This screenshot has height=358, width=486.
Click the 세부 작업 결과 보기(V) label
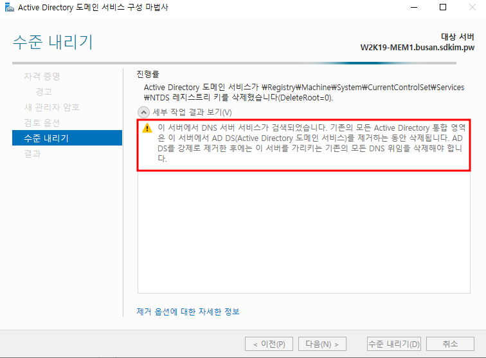click(x=192, y=112)
